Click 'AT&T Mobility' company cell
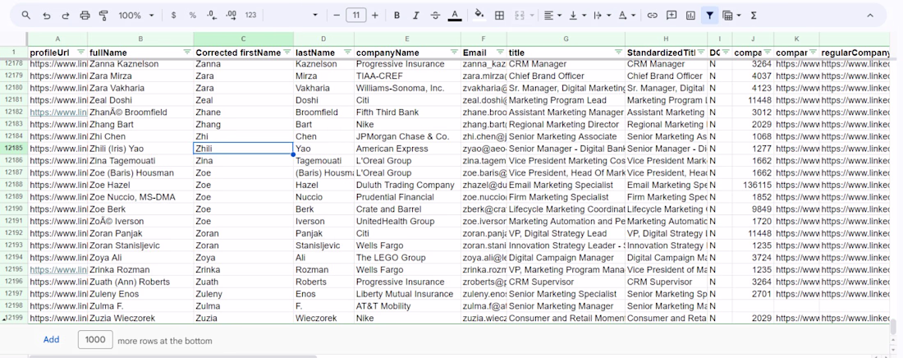Viewport: 903px width, 358px height. point(407,305)
